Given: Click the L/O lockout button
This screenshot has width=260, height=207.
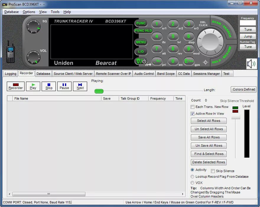Looking at the screenshot, I should click(141, 51).
